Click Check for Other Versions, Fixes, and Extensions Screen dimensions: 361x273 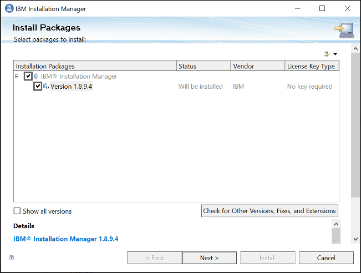(270, 210)
